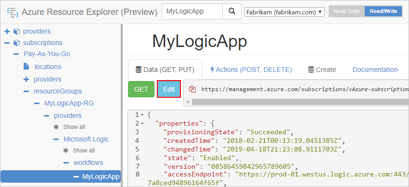409x187 pixels.
Task: Switch to the Create tab
Action: (322, 70)
